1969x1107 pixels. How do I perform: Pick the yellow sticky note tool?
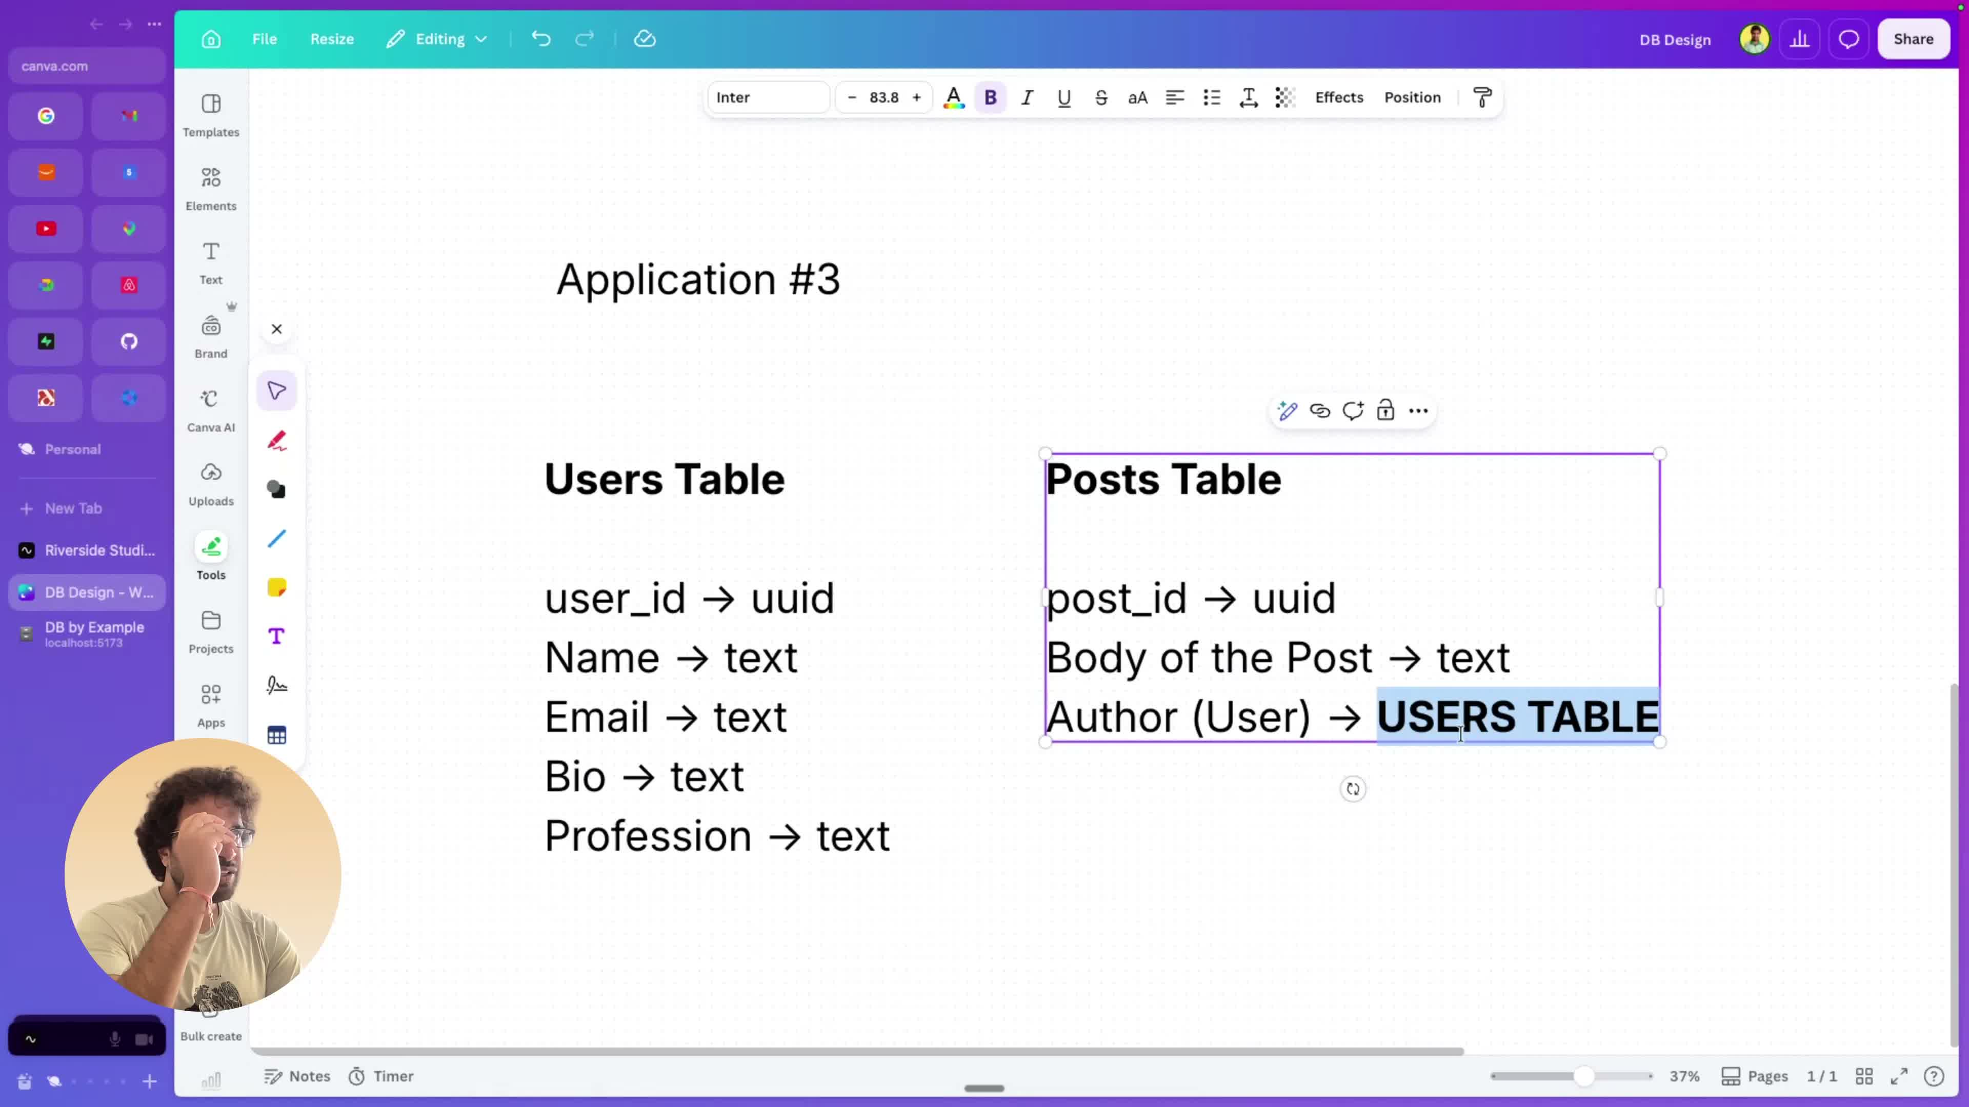(x=277, y=587)
